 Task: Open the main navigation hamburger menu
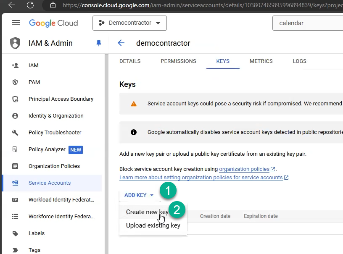point(16,23)
